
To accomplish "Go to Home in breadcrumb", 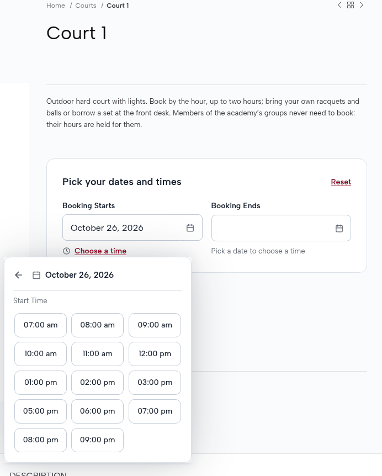I will [x=56, y=6].
